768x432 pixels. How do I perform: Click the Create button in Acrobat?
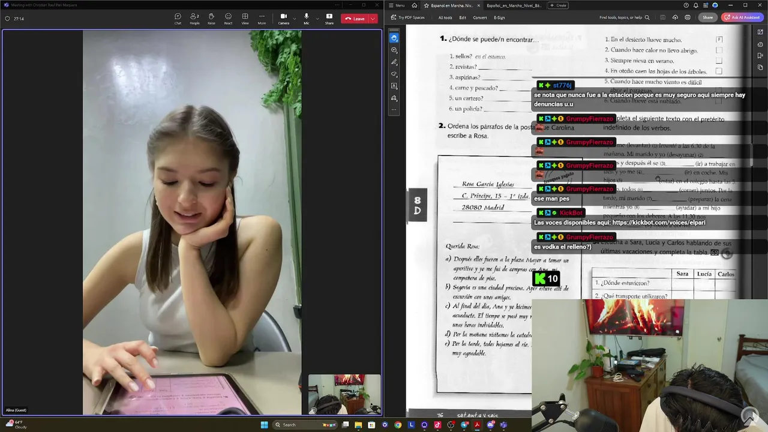(559, 5)
